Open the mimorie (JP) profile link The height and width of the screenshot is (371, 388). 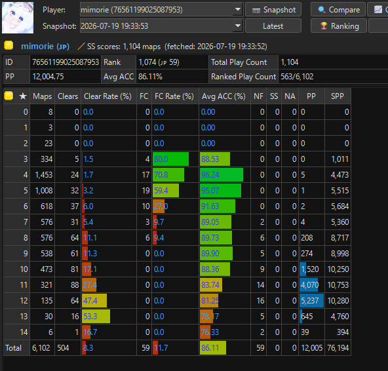coord(45,47)
